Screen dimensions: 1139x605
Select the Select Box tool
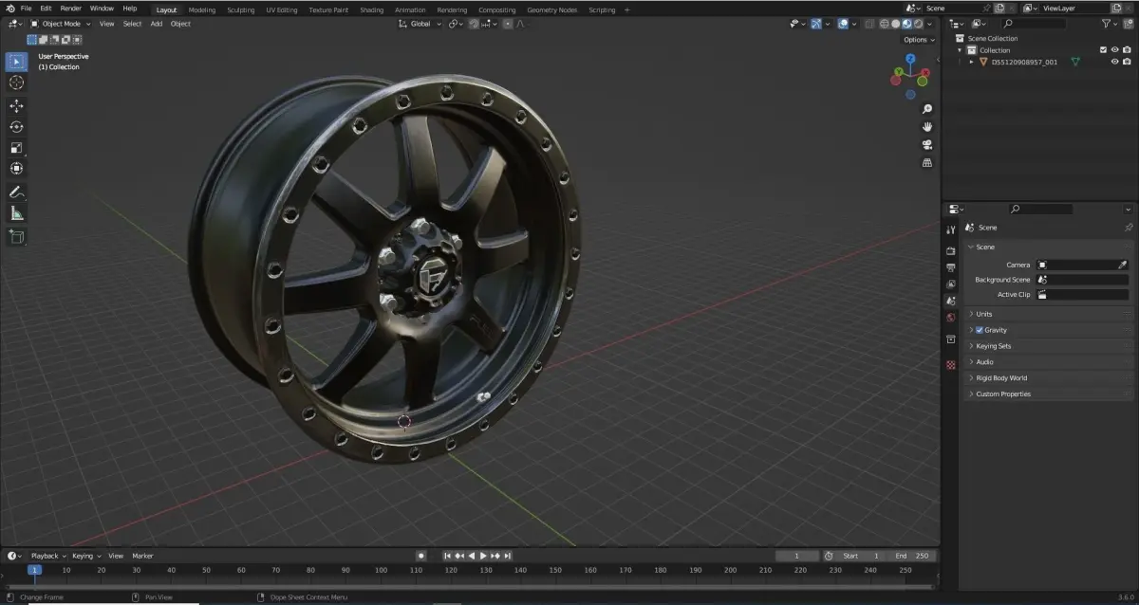[16, 62]
